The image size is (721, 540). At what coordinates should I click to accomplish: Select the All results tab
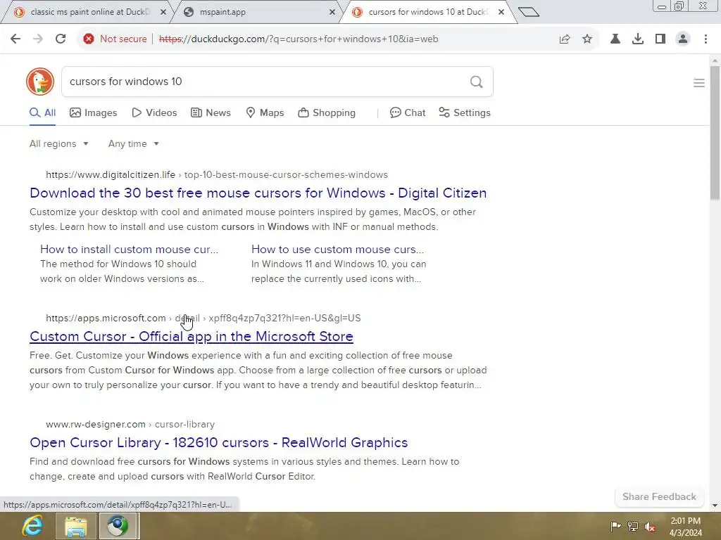coord(43,113)
